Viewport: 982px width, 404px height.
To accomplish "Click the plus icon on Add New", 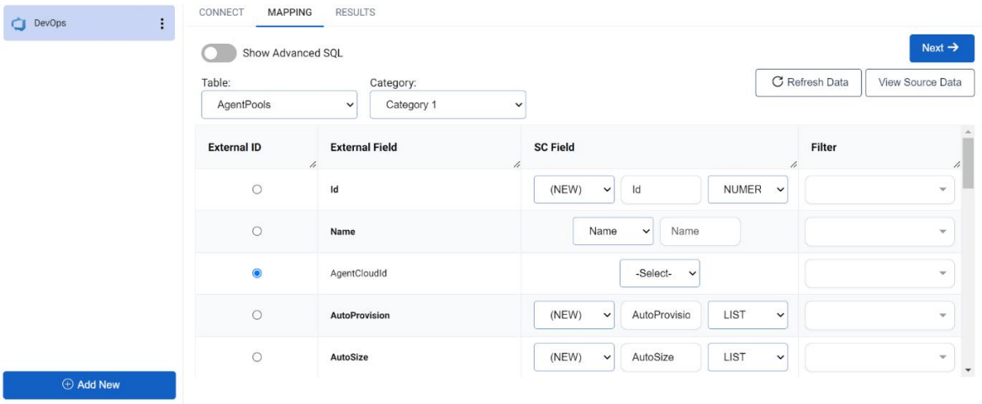I will [x=68, y=385].
